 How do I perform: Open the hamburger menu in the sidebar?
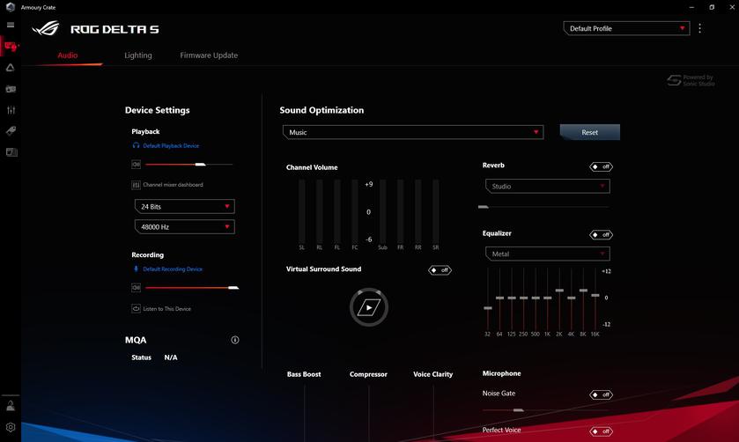point(11,25)
